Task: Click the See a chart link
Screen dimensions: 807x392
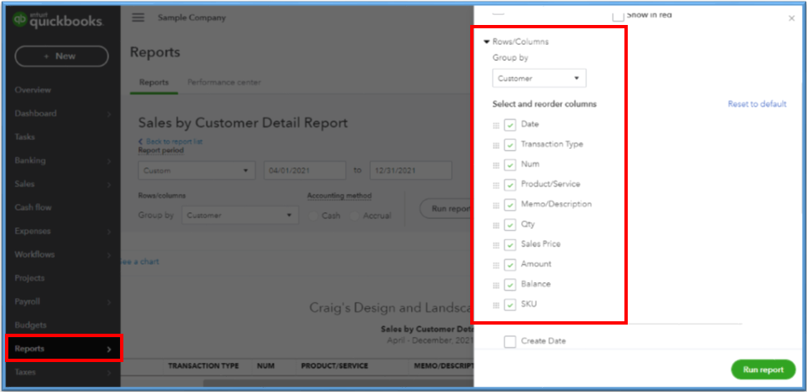Action: coord(139,261)
